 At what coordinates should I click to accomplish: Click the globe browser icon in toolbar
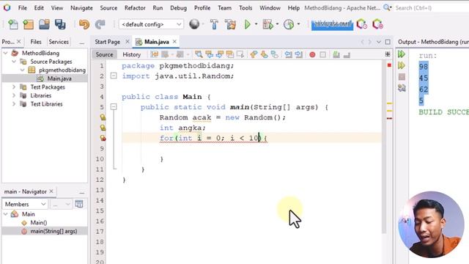coord(194,24)
